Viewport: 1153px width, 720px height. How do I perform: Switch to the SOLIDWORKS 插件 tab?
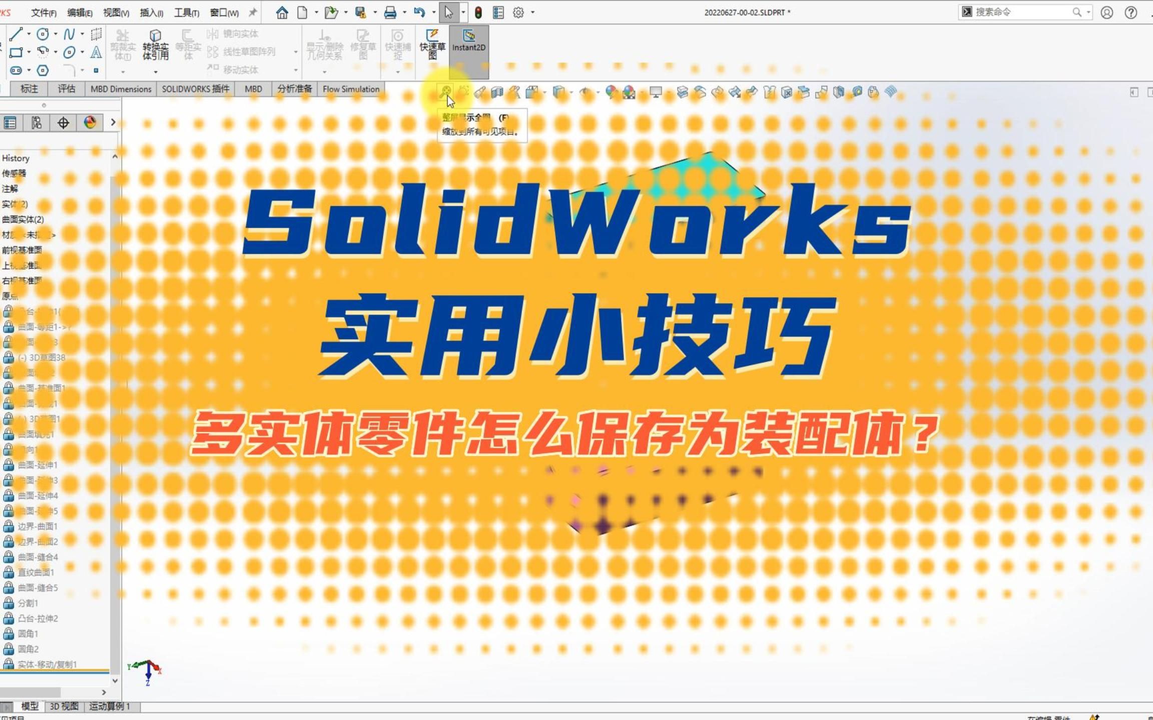pyautogui.click(x=195, y=89)
